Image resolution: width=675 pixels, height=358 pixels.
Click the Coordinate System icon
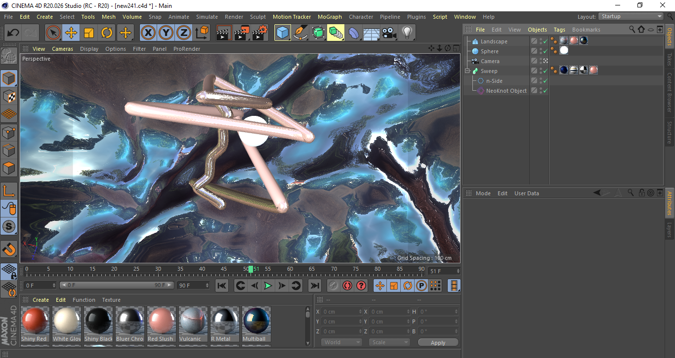click(x=202, y=33)
